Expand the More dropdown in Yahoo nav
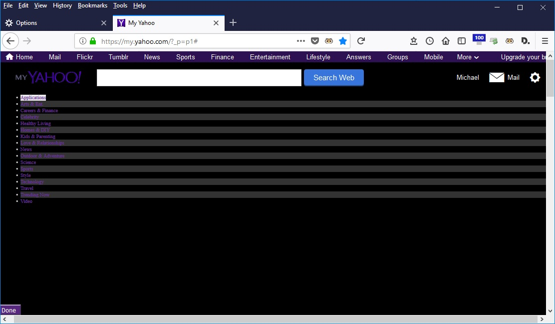The image size is (555, 324). point(468,57)
